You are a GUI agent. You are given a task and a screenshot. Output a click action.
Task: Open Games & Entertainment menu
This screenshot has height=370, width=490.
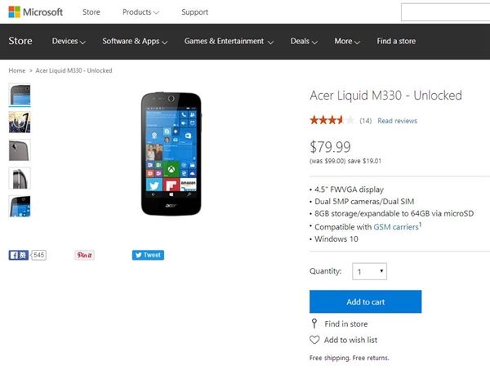point(229,42)
